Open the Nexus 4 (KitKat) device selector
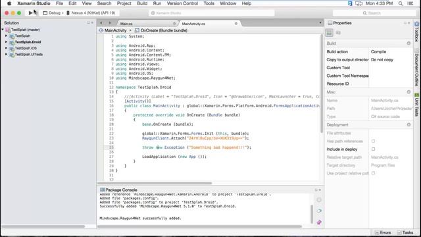The width and height of the screenshot is (421, 237). pyautogui.click(x=91, y=13)
